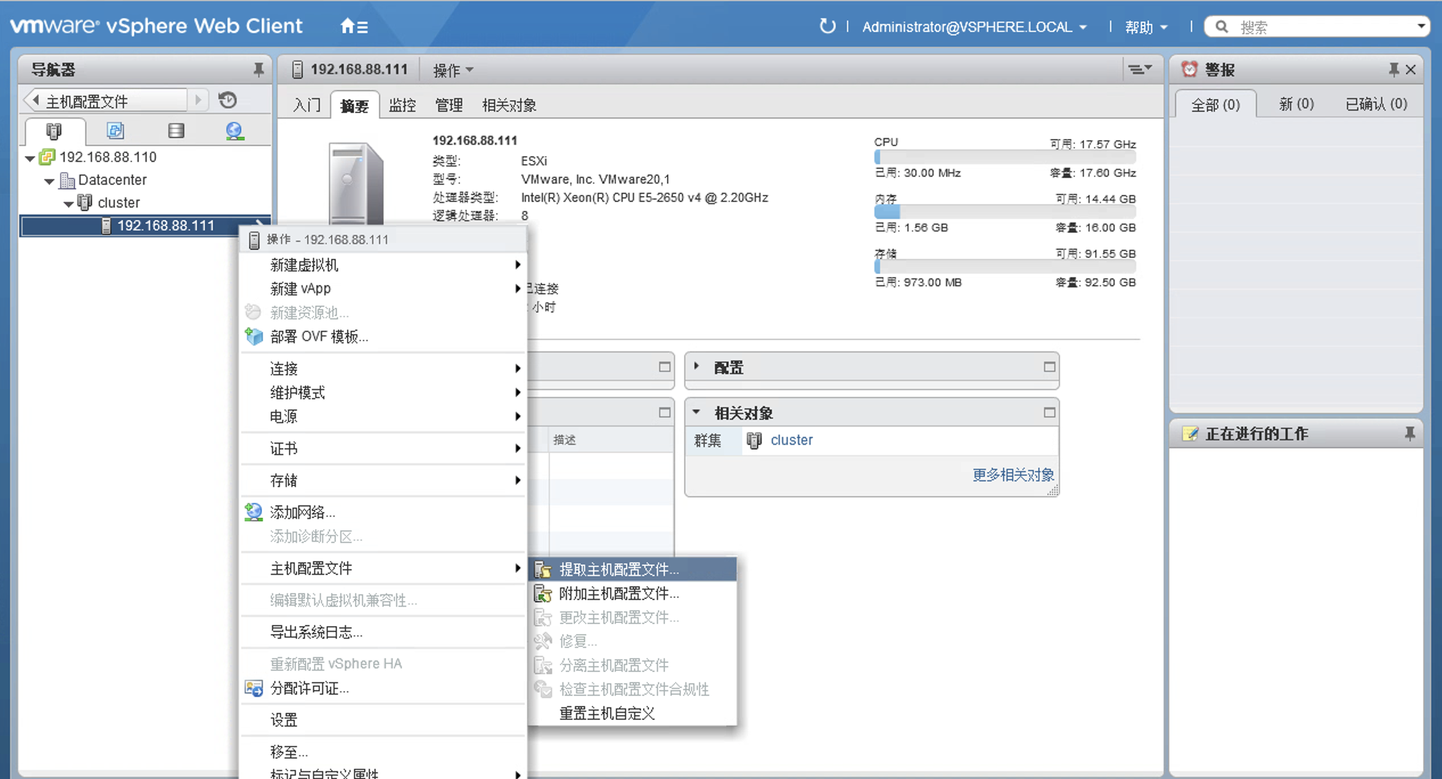Image resolution: width=1442 pixels, height=779 pixels.
Task: Choose 新建 vApp from context menu
Action: pos(384,289)
